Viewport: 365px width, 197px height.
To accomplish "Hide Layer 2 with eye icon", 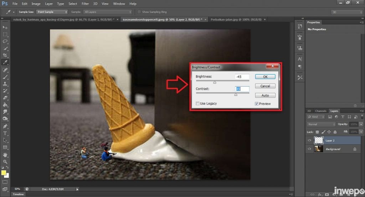I will tap(309, 141).
